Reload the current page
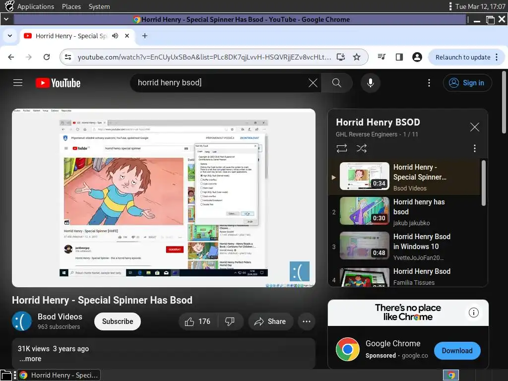The width and height of the screenshot is (508, 381). tap(47, 57)
